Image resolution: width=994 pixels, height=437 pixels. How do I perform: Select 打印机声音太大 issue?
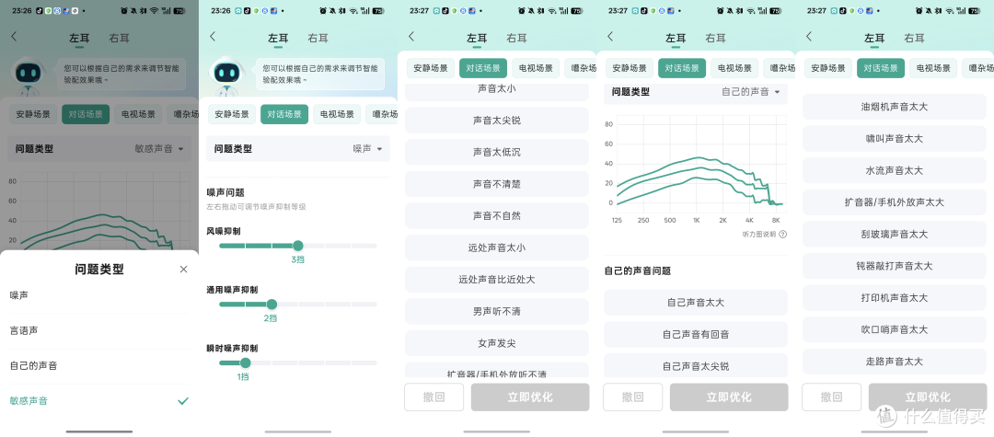point(895,298)
